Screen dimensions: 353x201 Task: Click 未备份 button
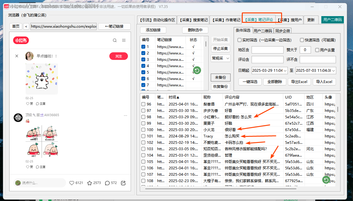(x=221, y=78)
